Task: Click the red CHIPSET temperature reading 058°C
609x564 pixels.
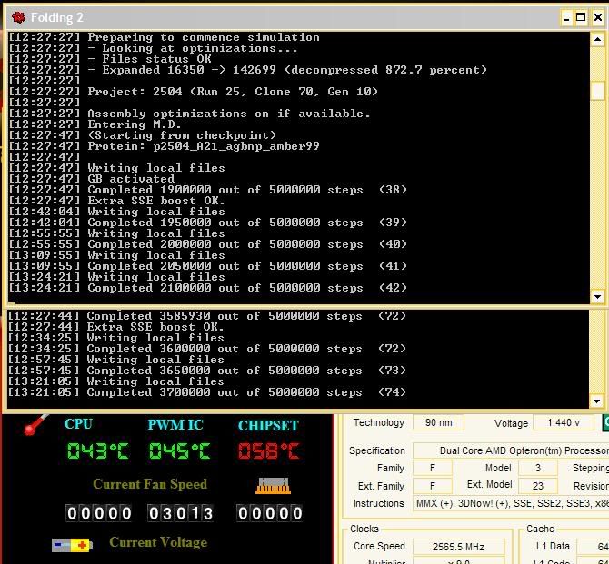Action: [268, 451]
